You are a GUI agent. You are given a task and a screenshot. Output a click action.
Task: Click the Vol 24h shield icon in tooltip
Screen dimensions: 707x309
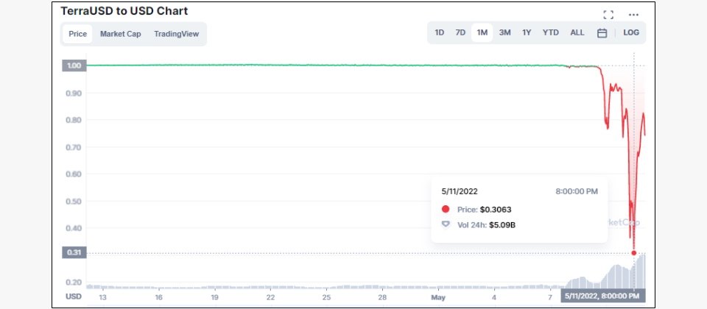446,224
